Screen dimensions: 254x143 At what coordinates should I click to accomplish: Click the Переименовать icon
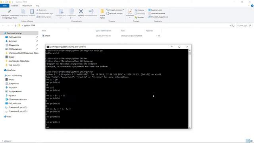pyautogui.click(x=91, y=11)
